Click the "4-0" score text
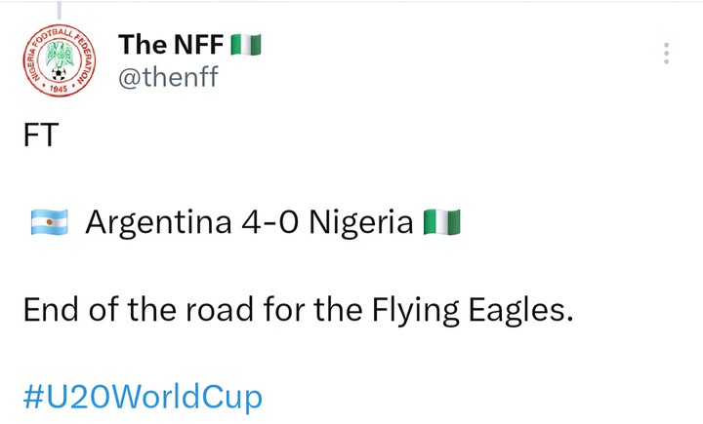This screenshot has height=424, width=703. pos(267,223)
